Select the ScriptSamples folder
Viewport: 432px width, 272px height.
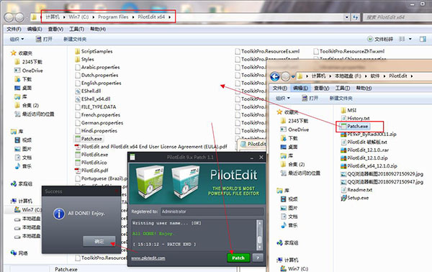[94, 51]
